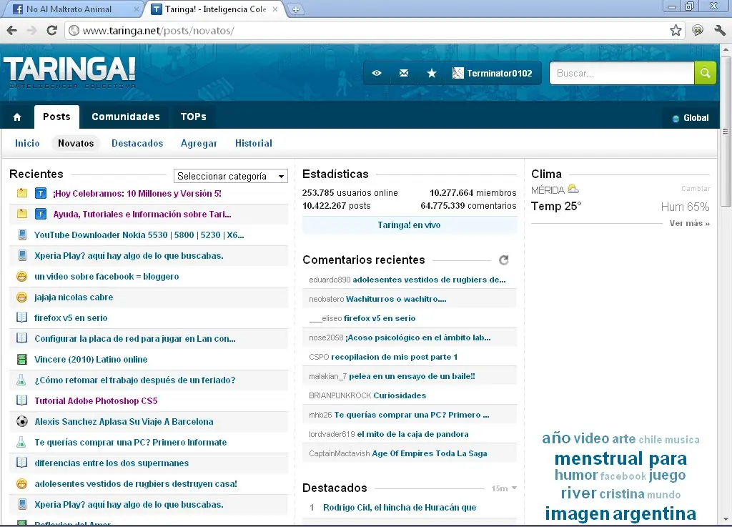Click the T icon beside Ayuda, Tutoriales post
Viewport: 732px width, 527px height.
point(41,214)
